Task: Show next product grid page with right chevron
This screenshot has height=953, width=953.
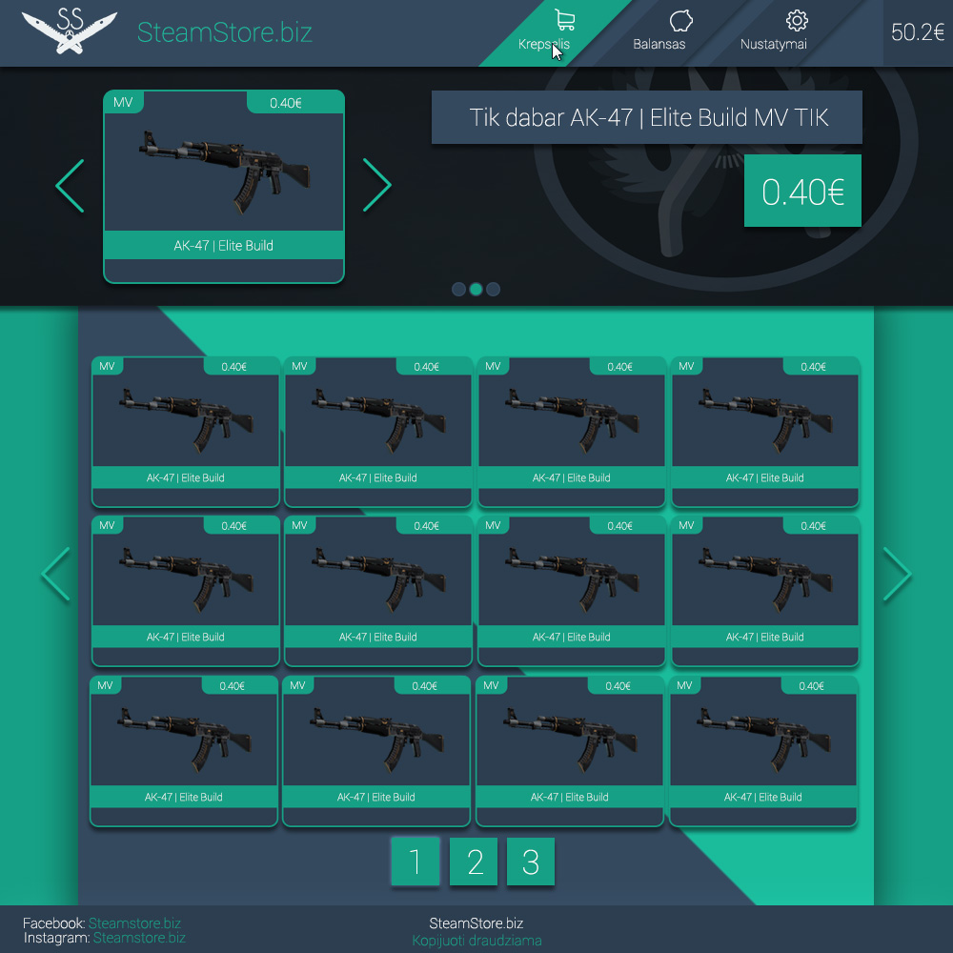Action: coord(897,575)
